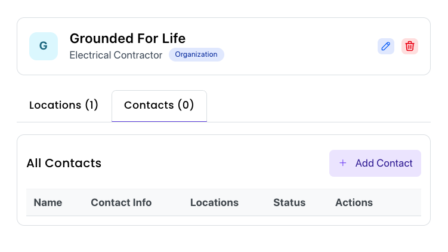Edit the Grounded For Life organization

pos(386,46)
